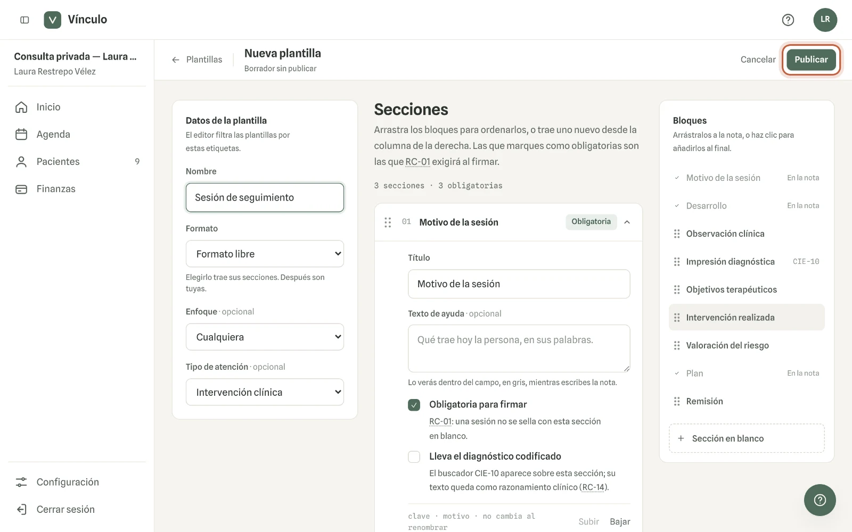Add Sección en blanco block
Screen dimensions: 852x532
(747, 438)
